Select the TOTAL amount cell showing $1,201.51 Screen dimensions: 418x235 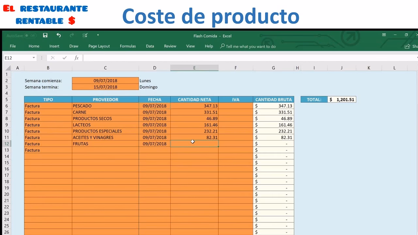pyautogui.click(x=342, y=99)
